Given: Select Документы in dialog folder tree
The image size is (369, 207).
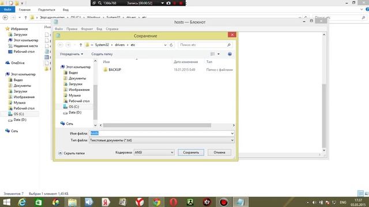Looking at the screenshot, I should click(x=77, y=78).
